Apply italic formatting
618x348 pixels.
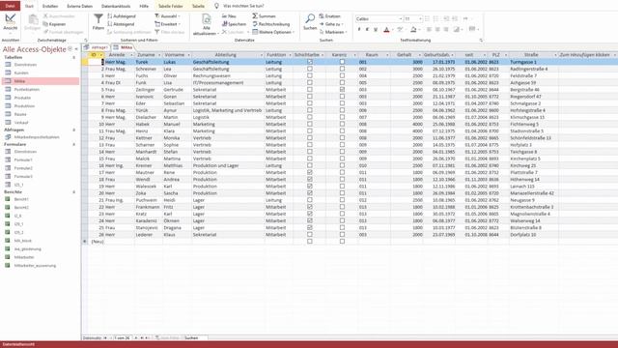pyautogui.click(x=367, y=30)
